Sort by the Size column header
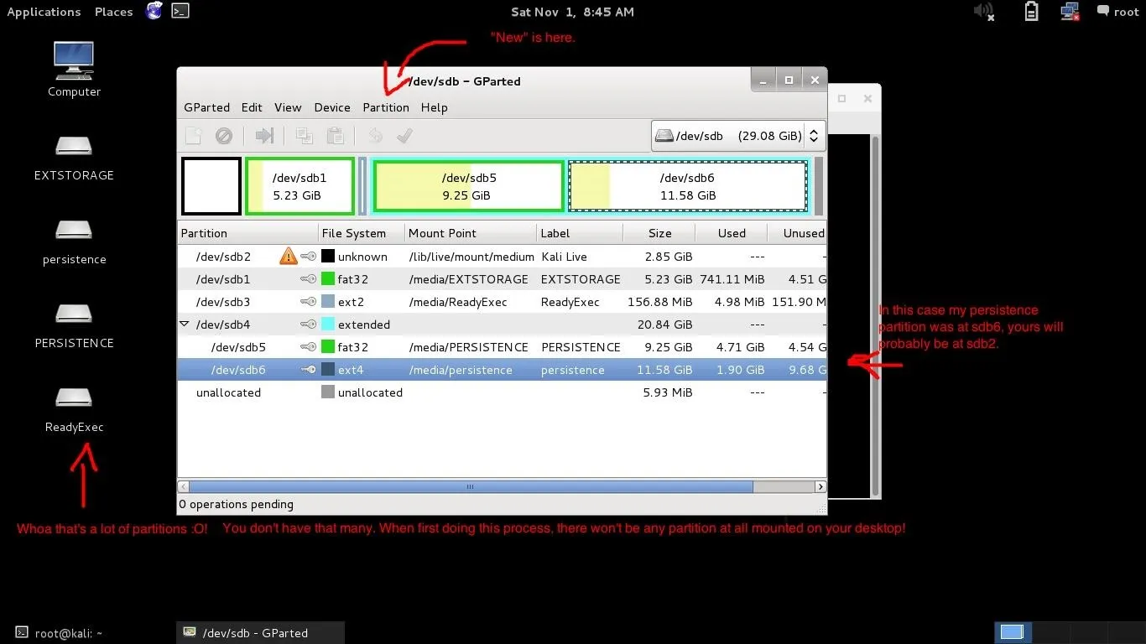1146x644 pixels. click(x=659, y=233)
